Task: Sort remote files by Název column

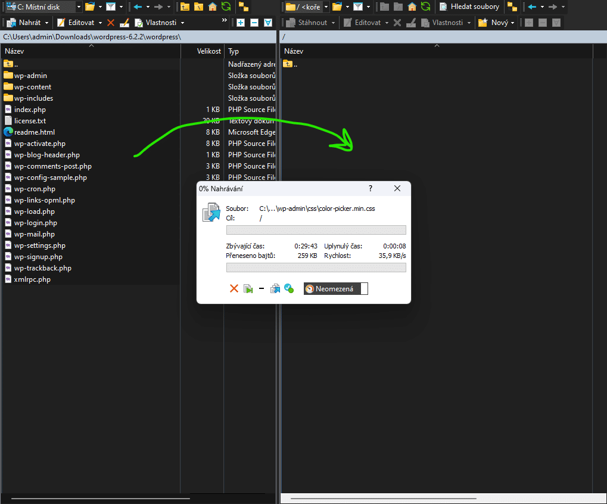Action: pyautogui.click(x=437, y=51)
